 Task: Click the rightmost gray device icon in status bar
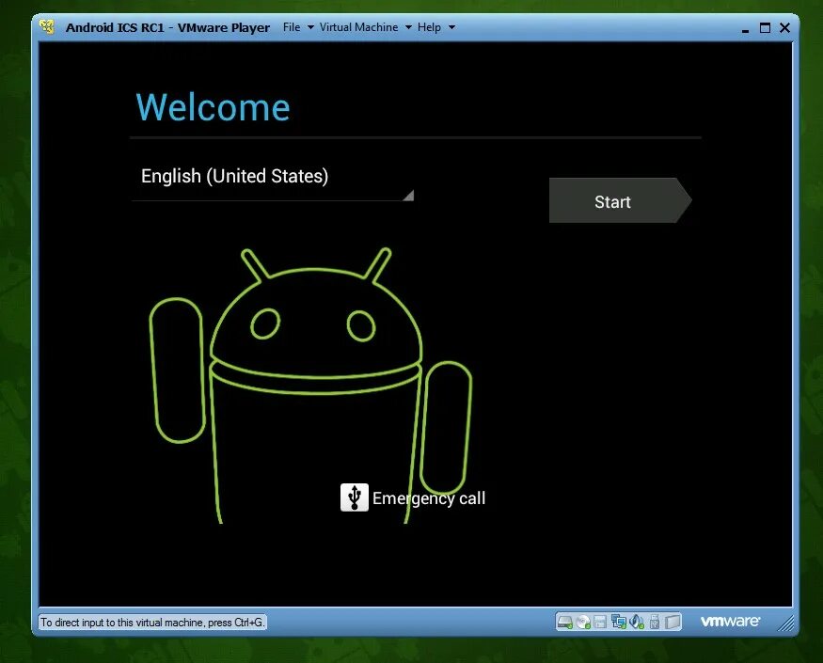tap(673, 622)
